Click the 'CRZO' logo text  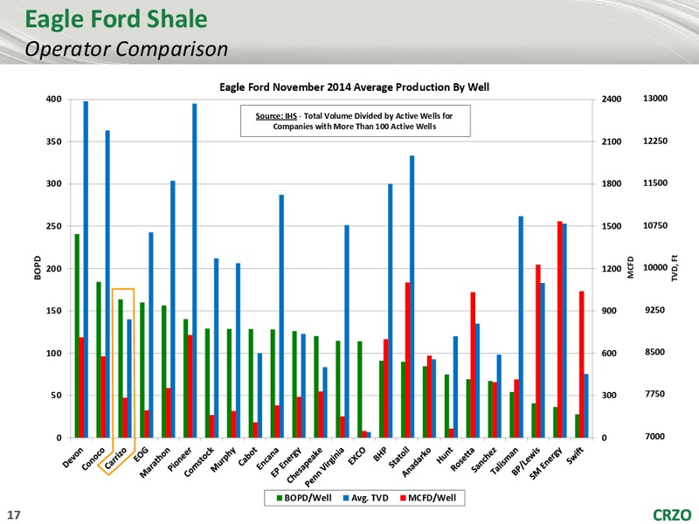pos(672,515)
